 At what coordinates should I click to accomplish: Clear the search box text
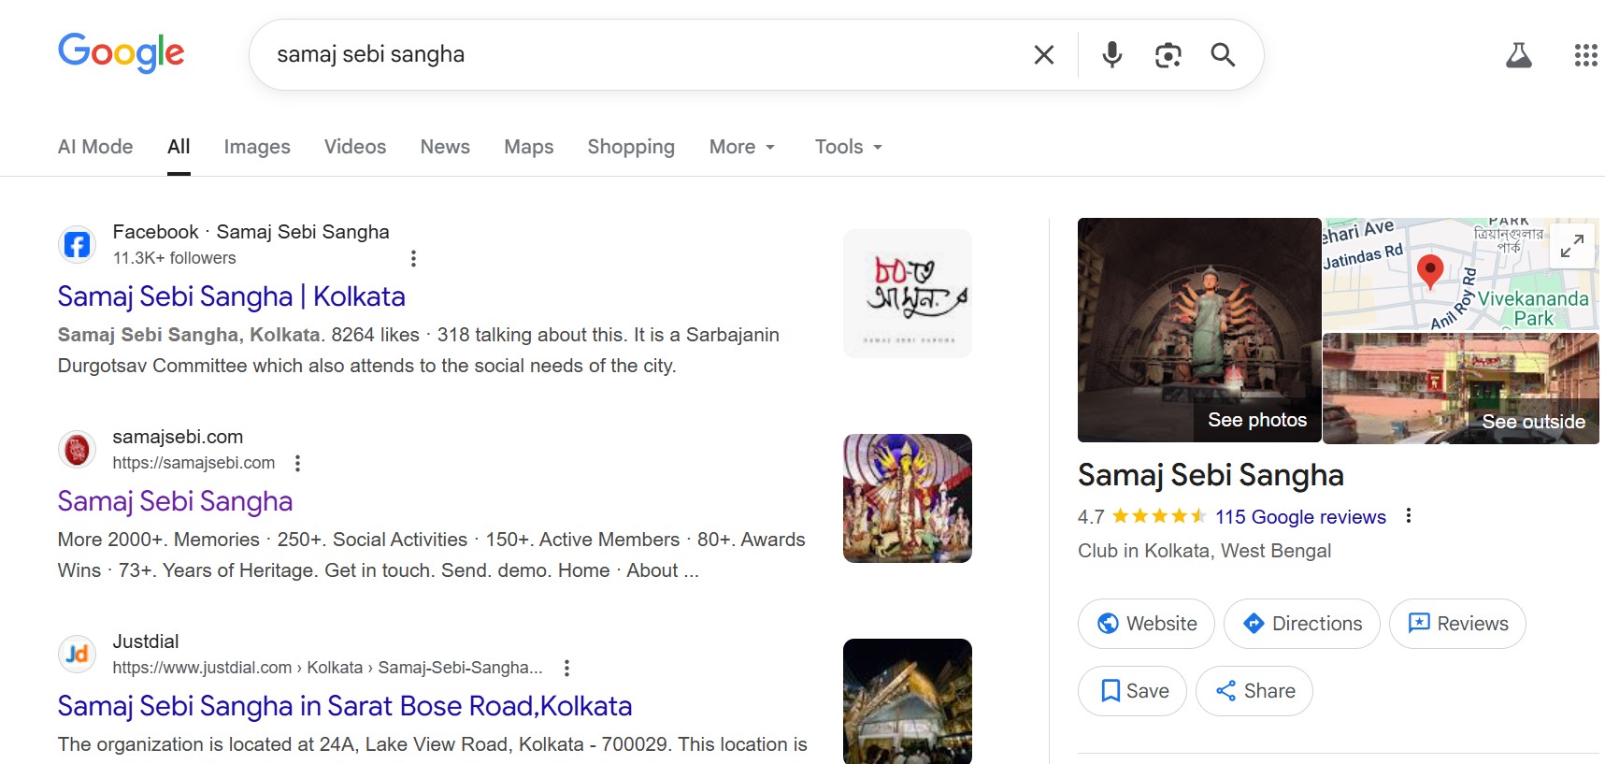1043,55
